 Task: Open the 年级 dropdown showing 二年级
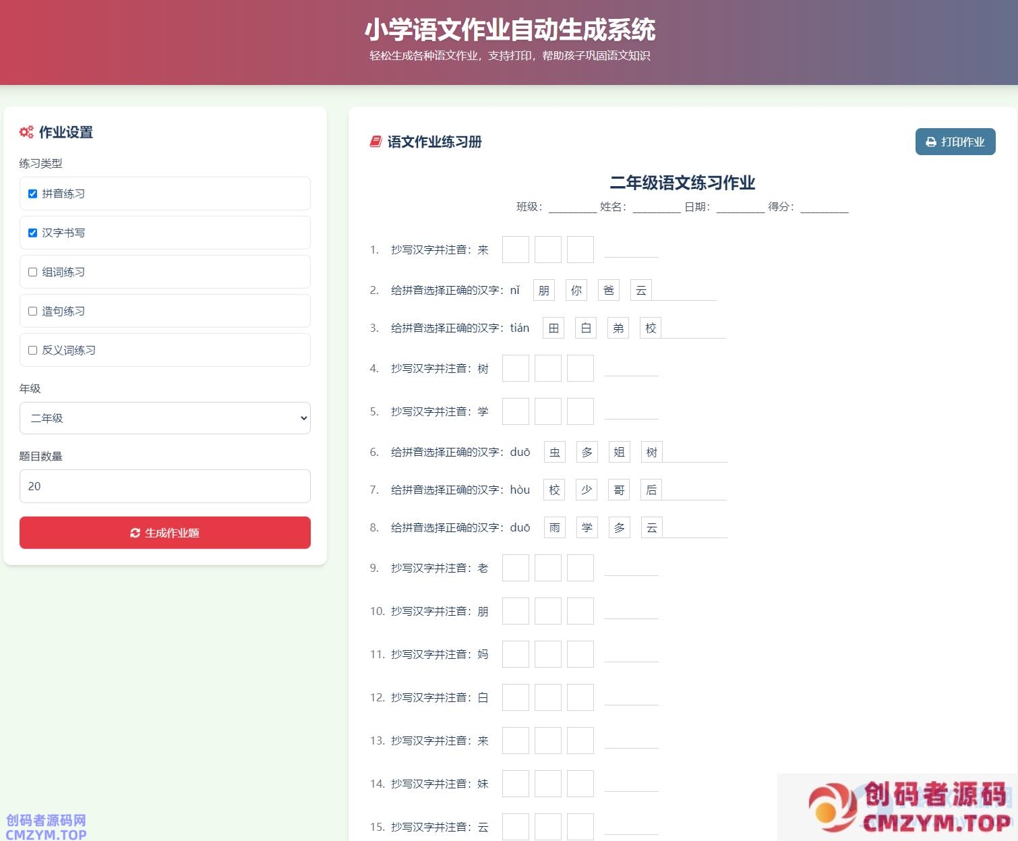pos(164,418)
